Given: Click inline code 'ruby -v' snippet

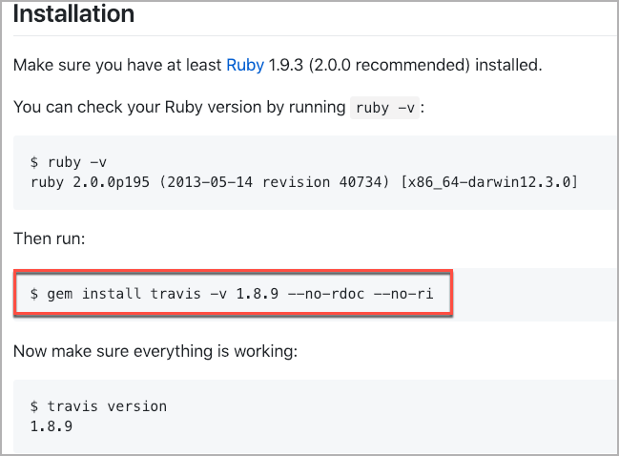Looking at the screenshot, I should (384, 108).
